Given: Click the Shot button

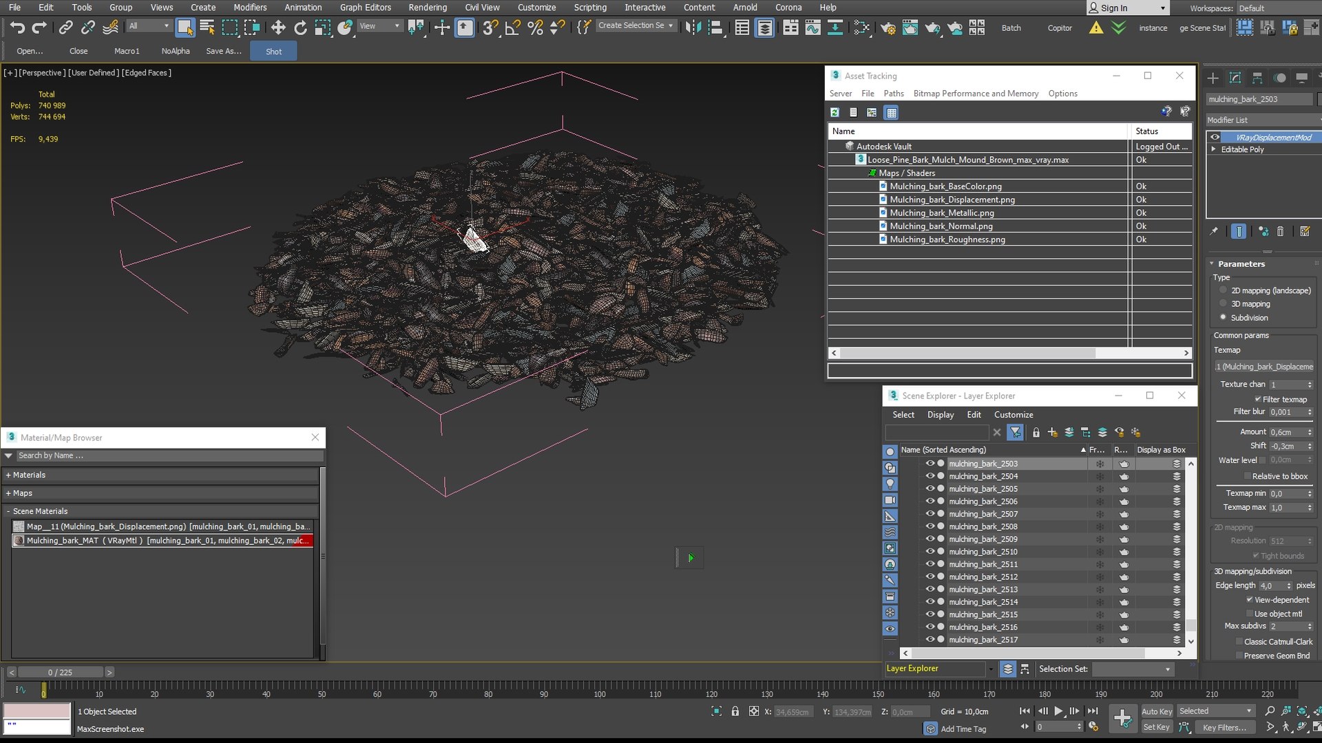Looking at the screenshot, I should tap(273, 51).
